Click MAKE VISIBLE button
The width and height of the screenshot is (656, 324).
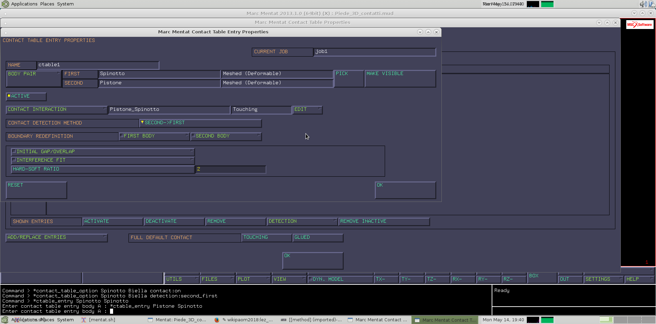pos(400,79)
